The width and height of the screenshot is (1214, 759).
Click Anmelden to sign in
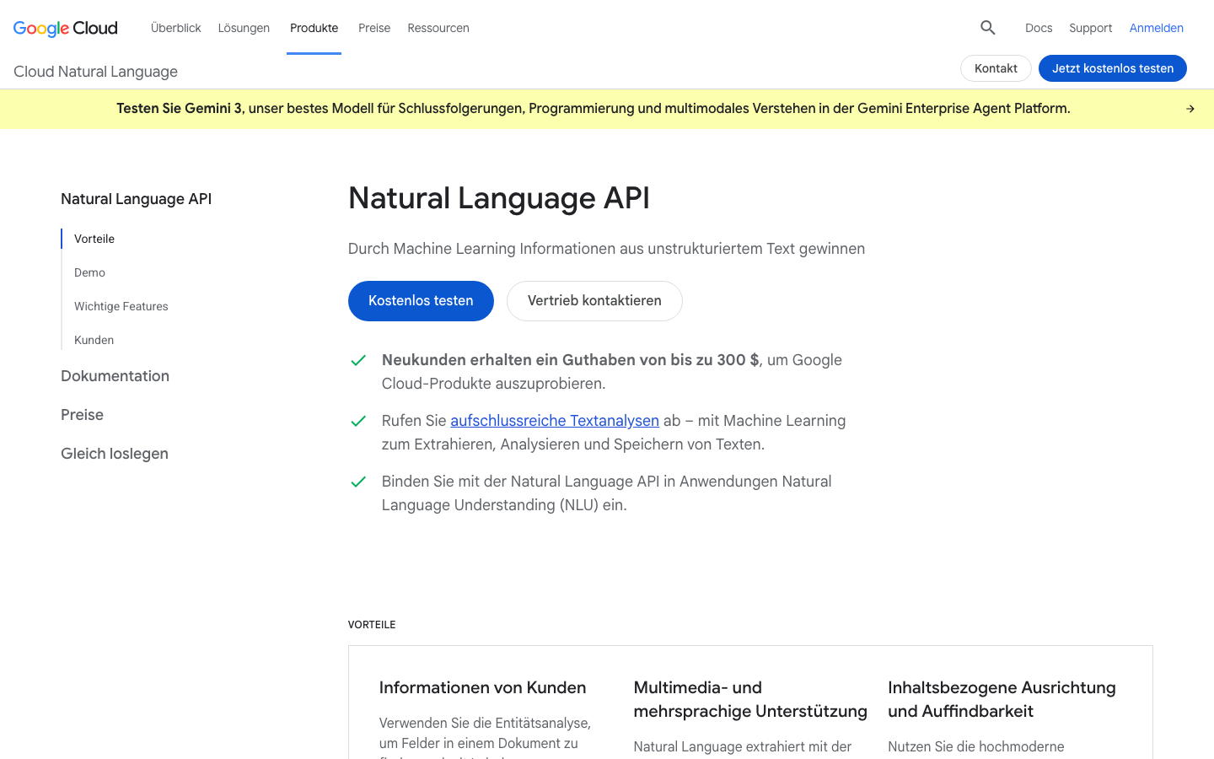pos(1157,28)
